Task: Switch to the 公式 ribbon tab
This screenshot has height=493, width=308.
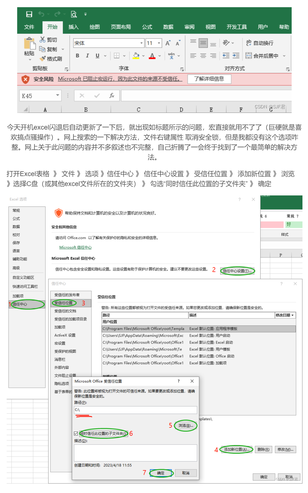Action: (x=147, y=27)
